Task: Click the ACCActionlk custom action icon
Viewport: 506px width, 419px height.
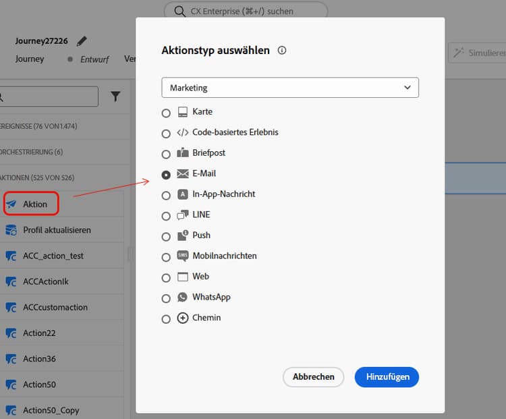Action: coord(11,281)
